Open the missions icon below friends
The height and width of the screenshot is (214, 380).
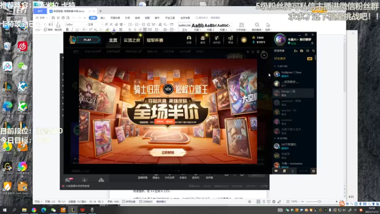coord(284,171)
